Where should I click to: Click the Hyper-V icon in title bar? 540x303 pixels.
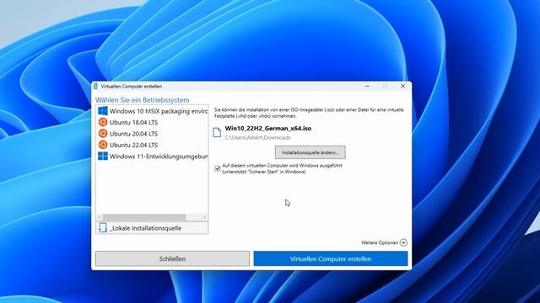(x=95, y=86)
